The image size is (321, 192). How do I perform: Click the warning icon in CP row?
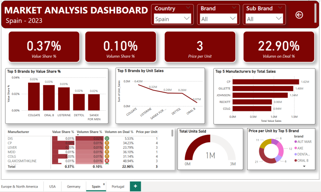pos(107,143)
